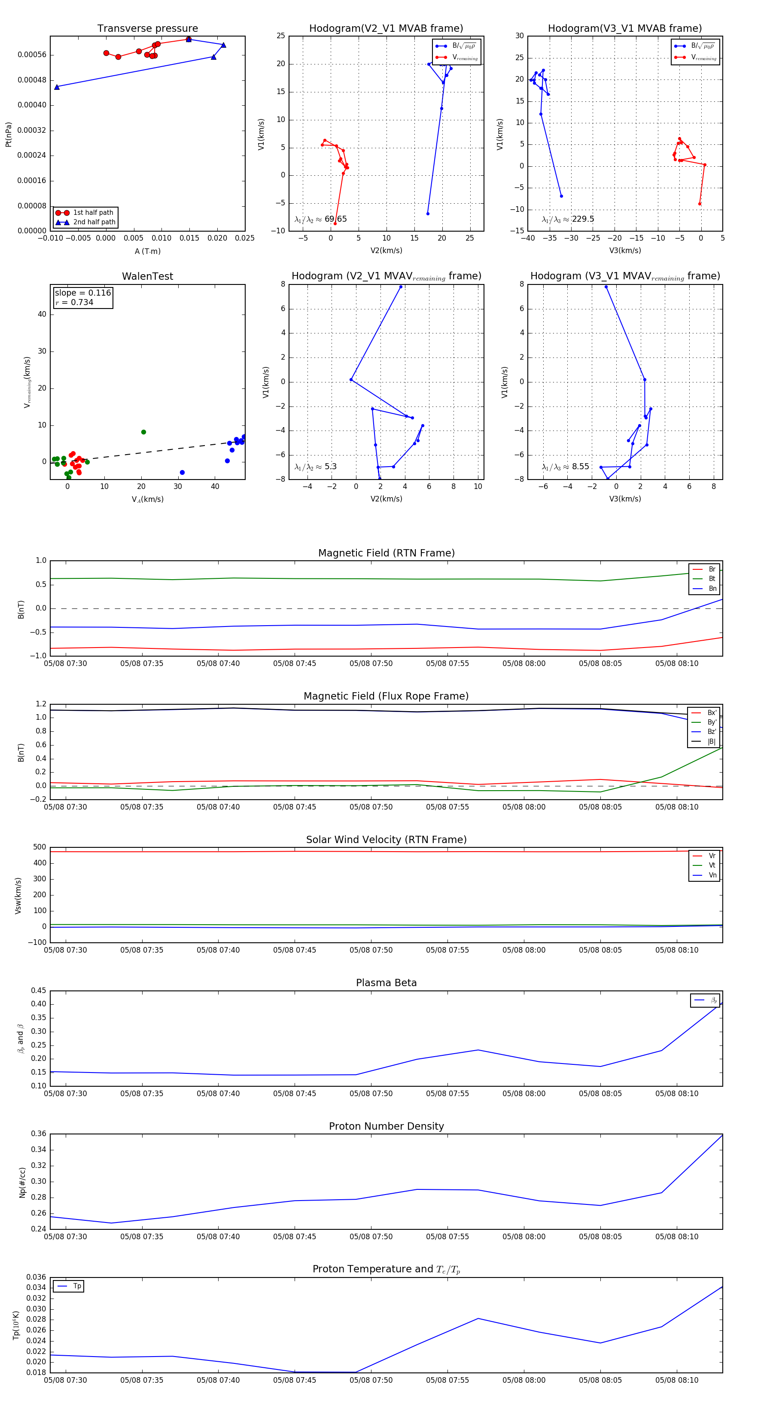Click 'Vsw(km/s)' y-axis label
Viewport: 773px width, 1418px height.
[x=18, y=895]
